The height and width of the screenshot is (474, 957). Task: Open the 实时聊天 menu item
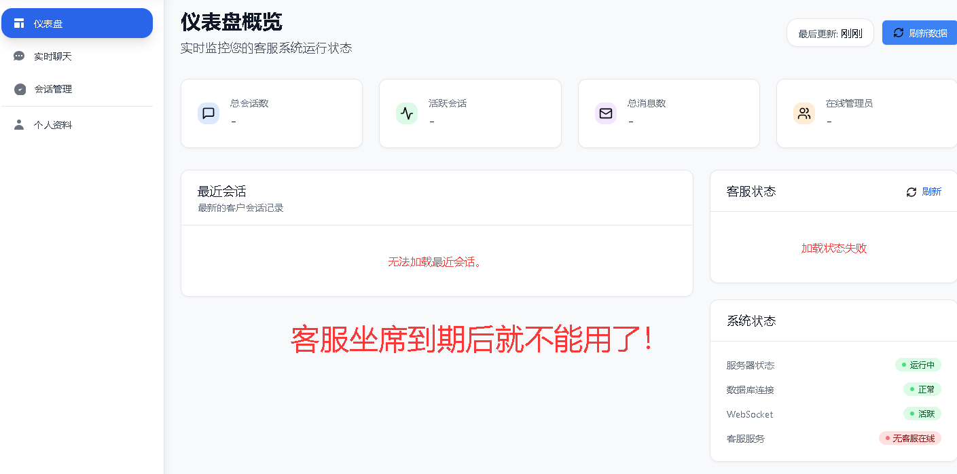pyautogui.click(x=77, y=56)
